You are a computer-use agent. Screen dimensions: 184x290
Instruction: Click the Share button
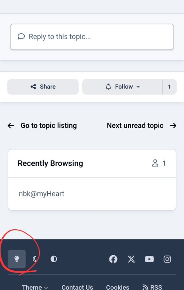point(43,87)
